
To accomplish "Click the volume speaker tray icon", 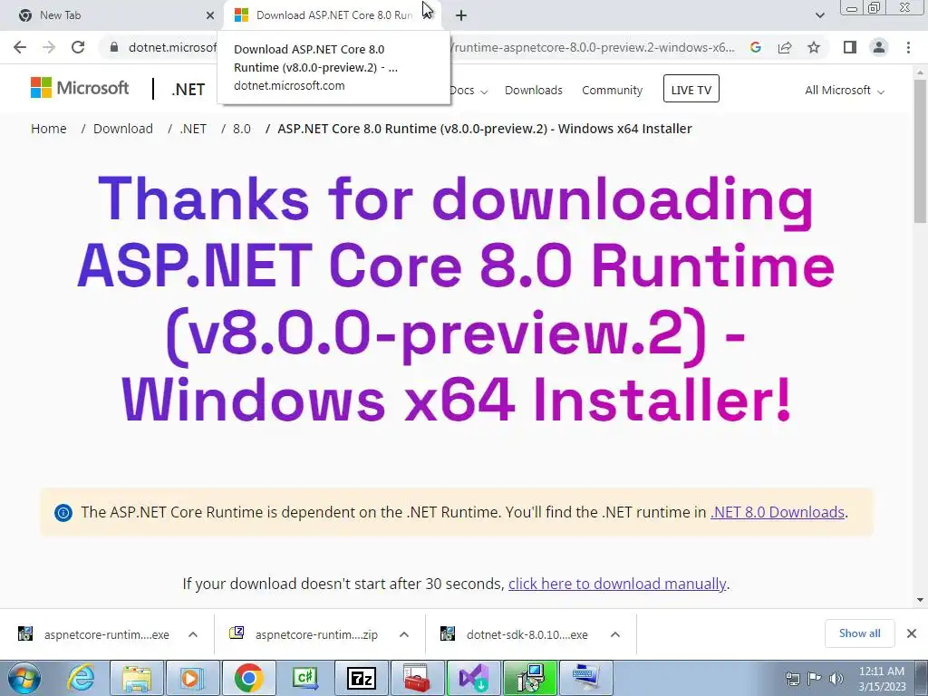I will pos(836,679).
